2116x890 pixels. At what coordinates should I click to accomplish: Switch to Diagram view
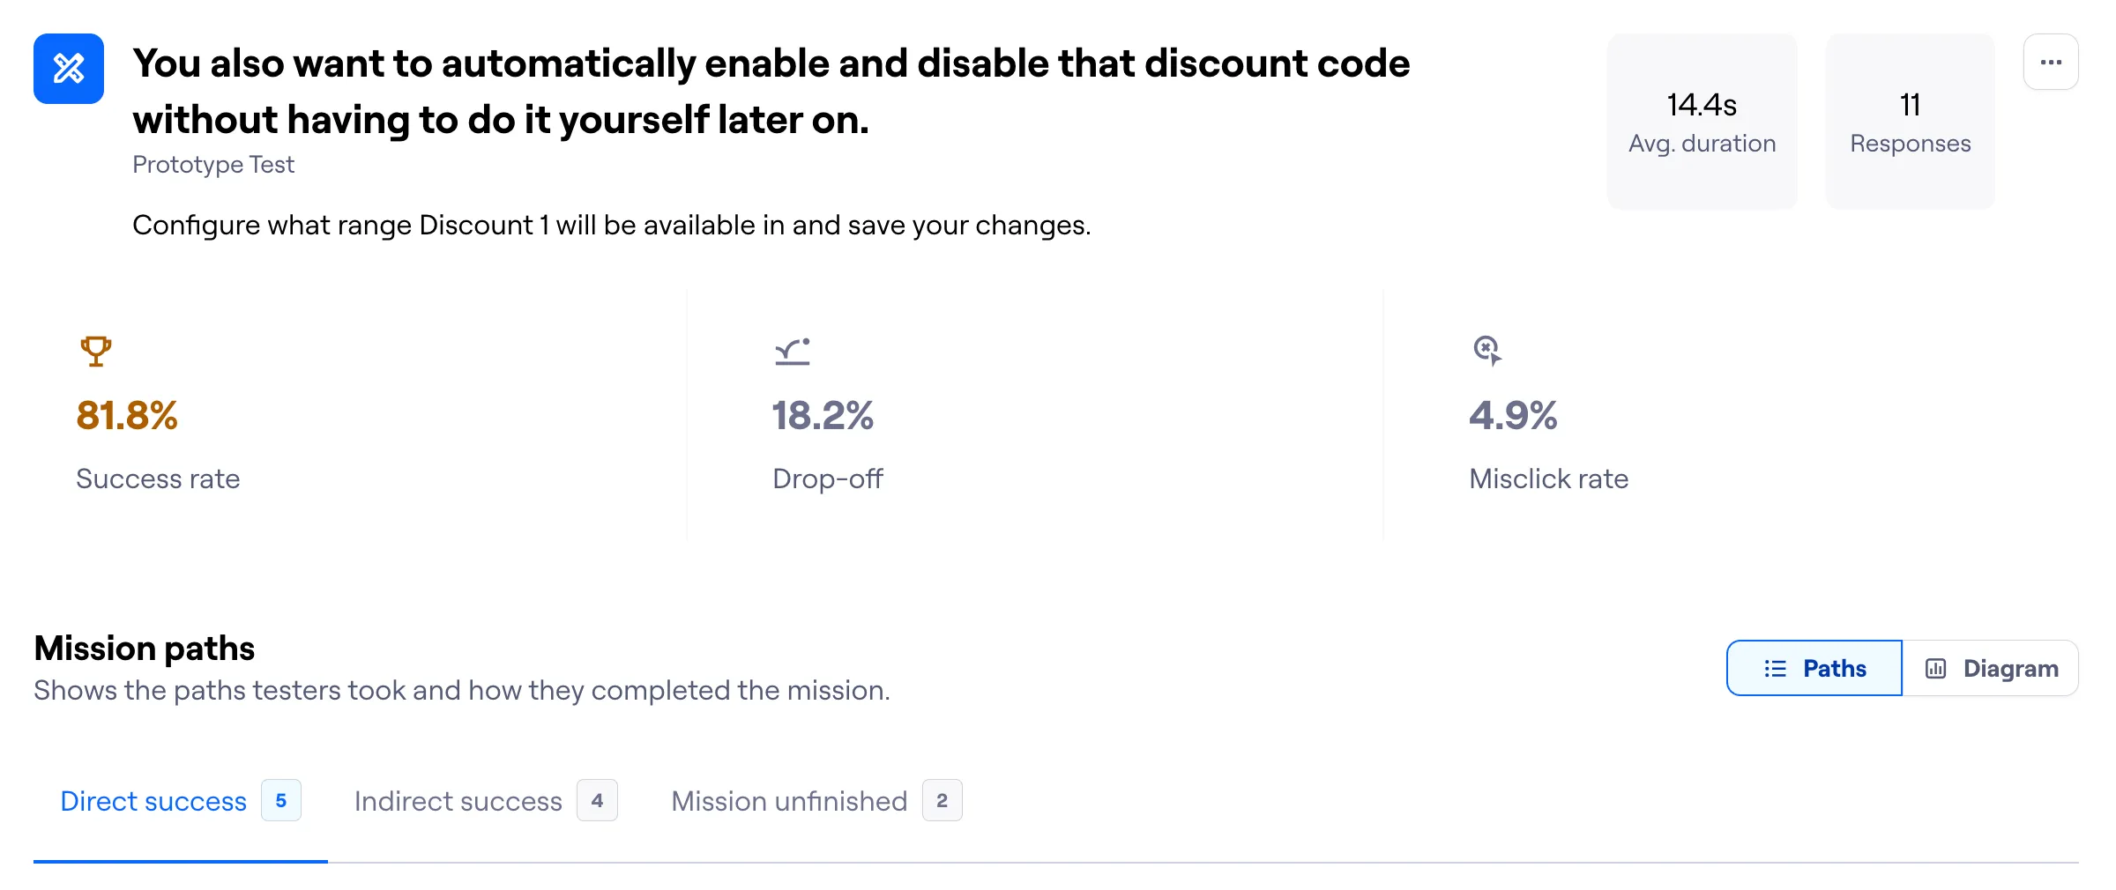pos(1991,668)
